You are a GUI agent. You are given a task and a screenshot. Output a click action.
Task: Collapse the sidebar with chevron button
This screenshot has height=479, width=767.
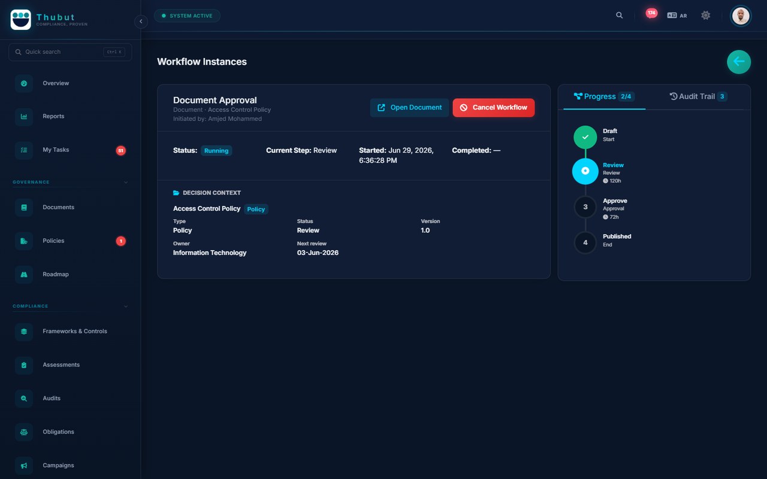coord(141,22)
